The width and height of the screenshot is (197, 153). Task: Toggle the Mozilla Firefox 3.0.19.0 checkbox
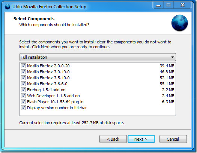coord(23,72)
